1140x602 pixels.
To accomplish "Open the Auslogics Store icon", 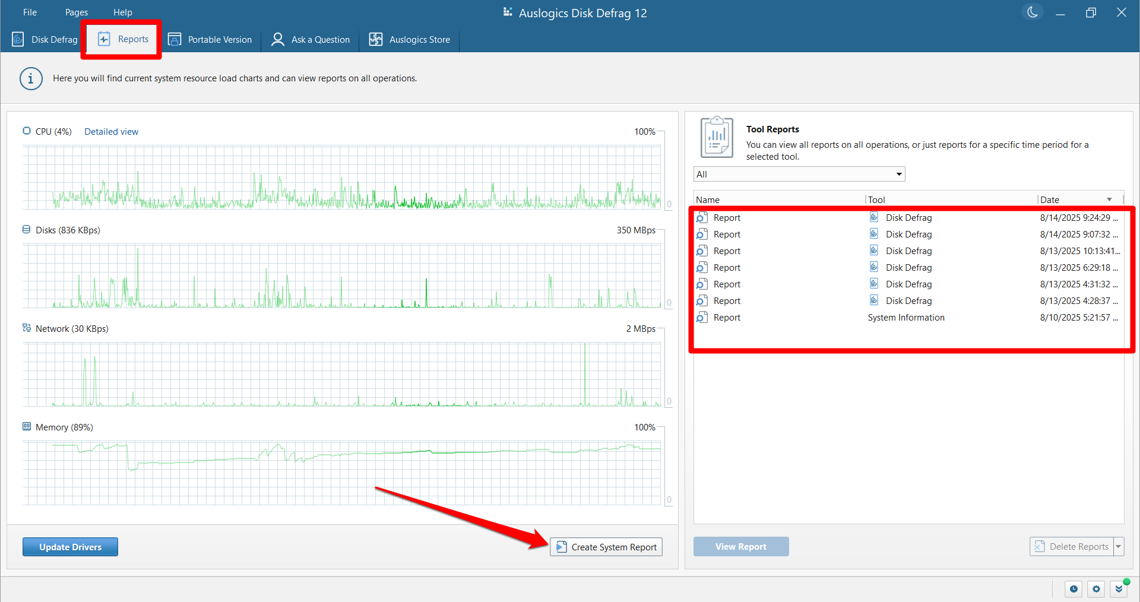I will pos(376,39).
